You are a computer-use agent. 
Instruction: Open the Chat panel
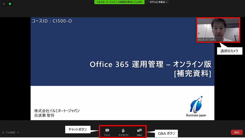107,132
